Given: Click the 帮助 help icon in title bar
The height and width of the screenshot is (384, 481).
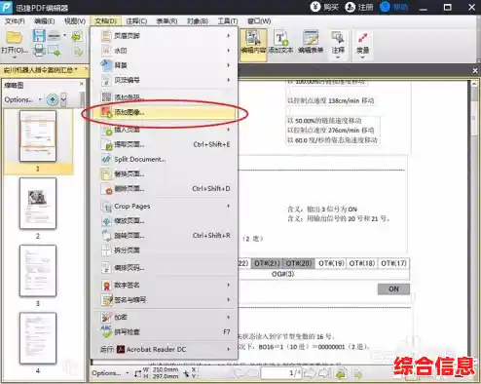Looking at the screenshot, I should [385, 7].
